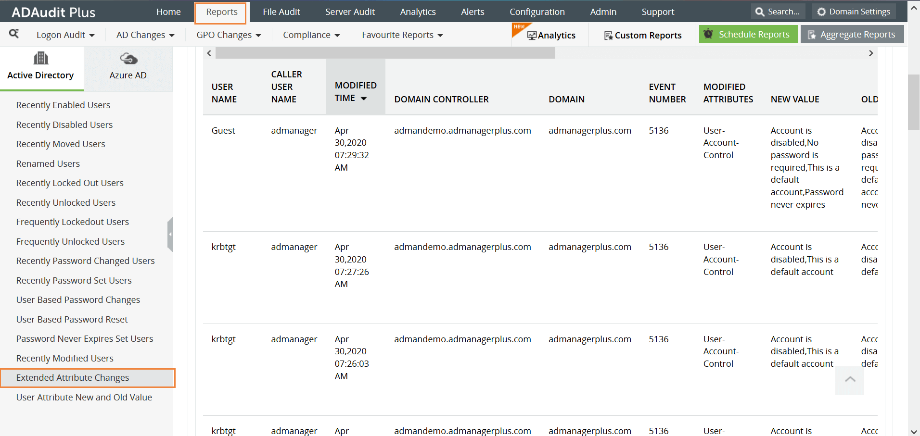Open the Admin tab
This screenshot has width=920, height=436.
pos(603,12)
